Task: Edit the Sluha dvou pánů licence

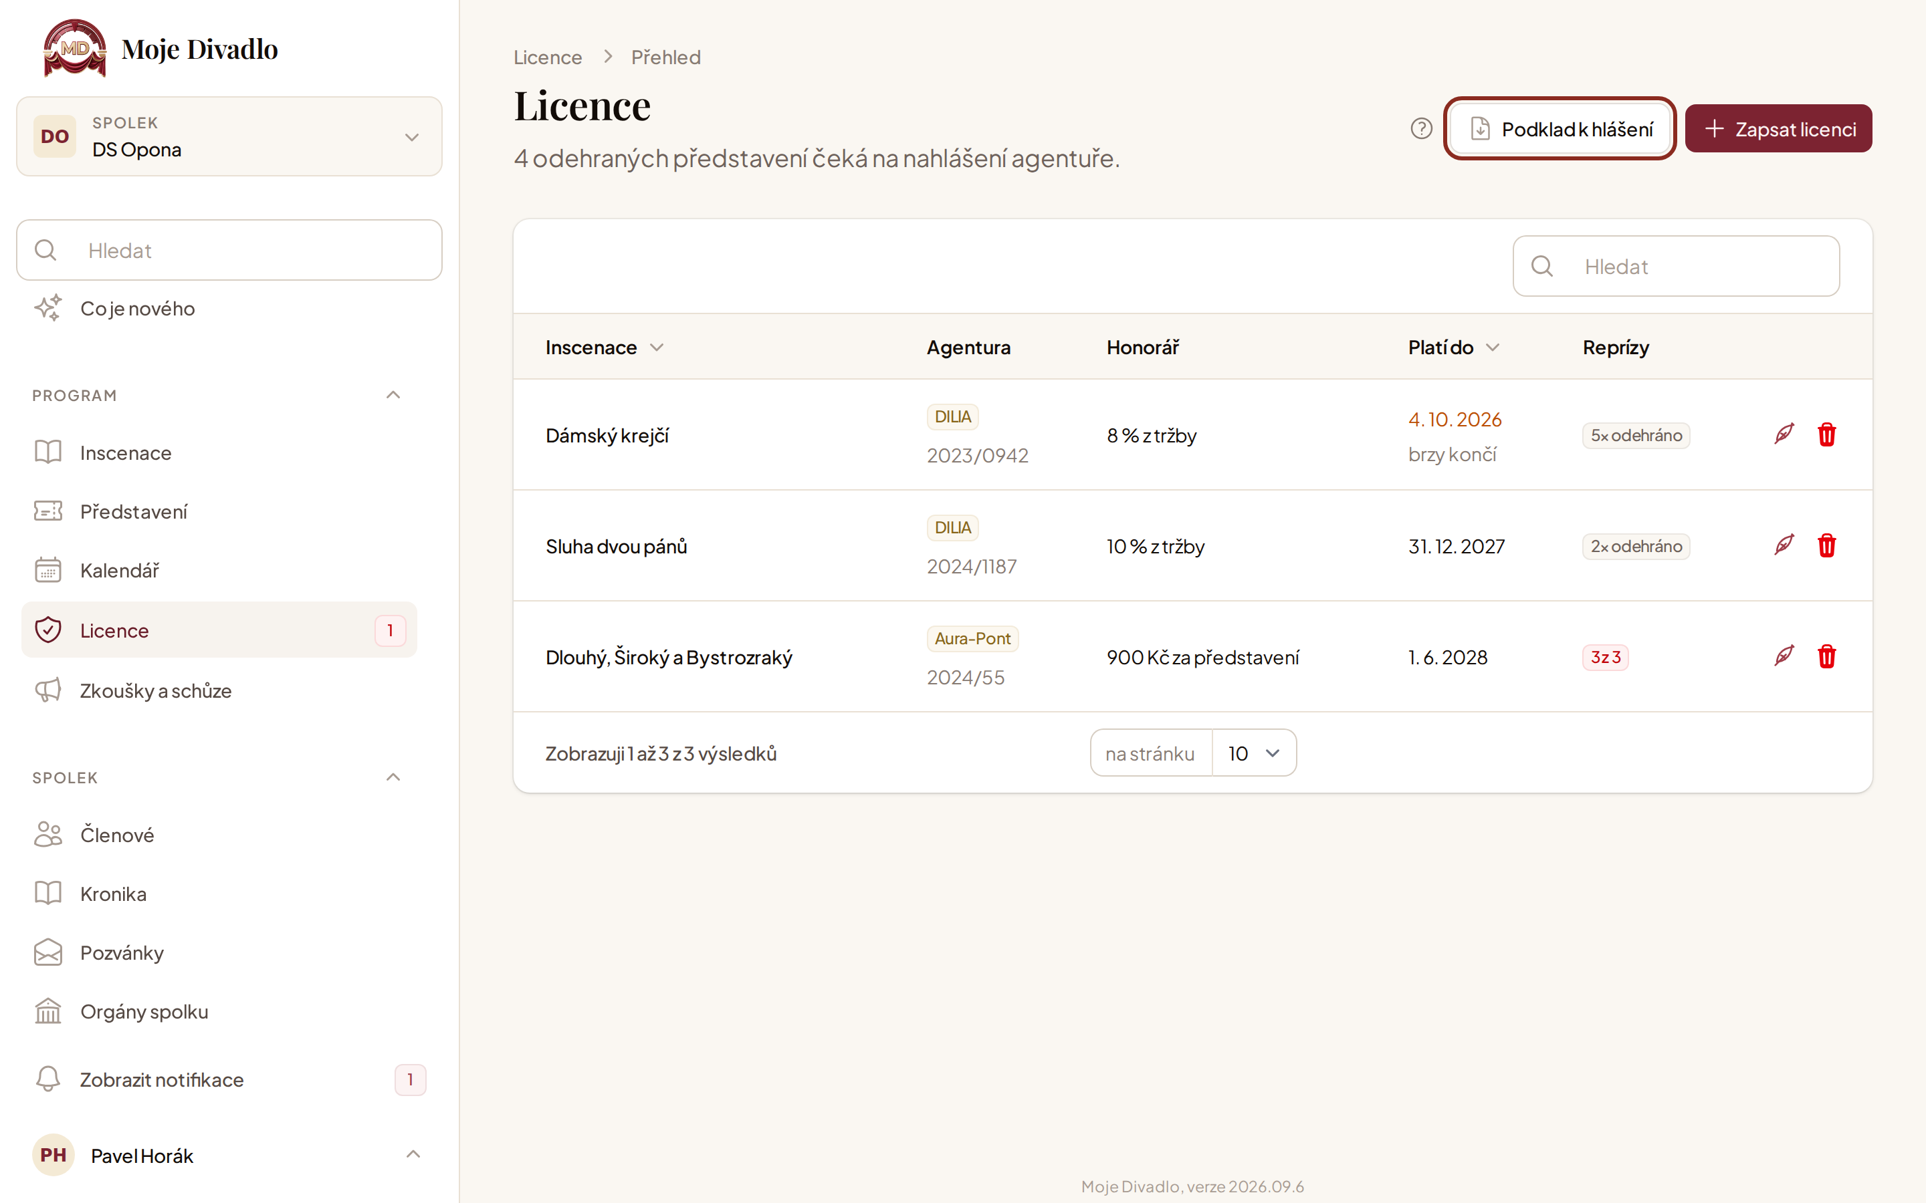Action: [1784, 545]
